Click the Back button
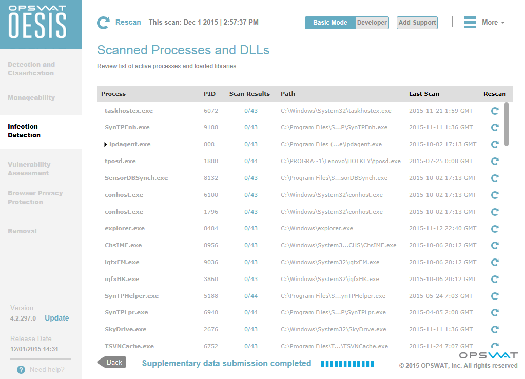 pyautogui.click(x=112, y=362)
